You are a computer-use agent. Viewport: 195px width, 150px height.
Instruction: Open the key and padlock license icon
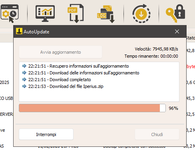(x=175, y=13)
